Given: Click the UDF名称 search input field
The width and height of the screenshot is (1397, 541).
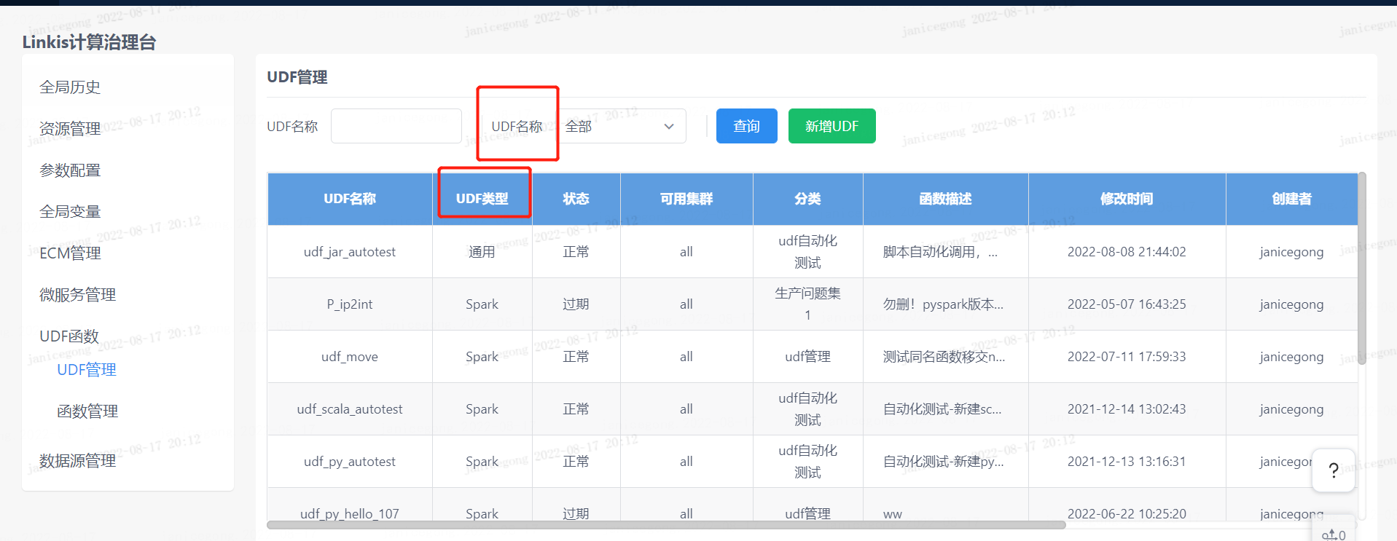Looking at the screenshot, I should coord(396,126).
